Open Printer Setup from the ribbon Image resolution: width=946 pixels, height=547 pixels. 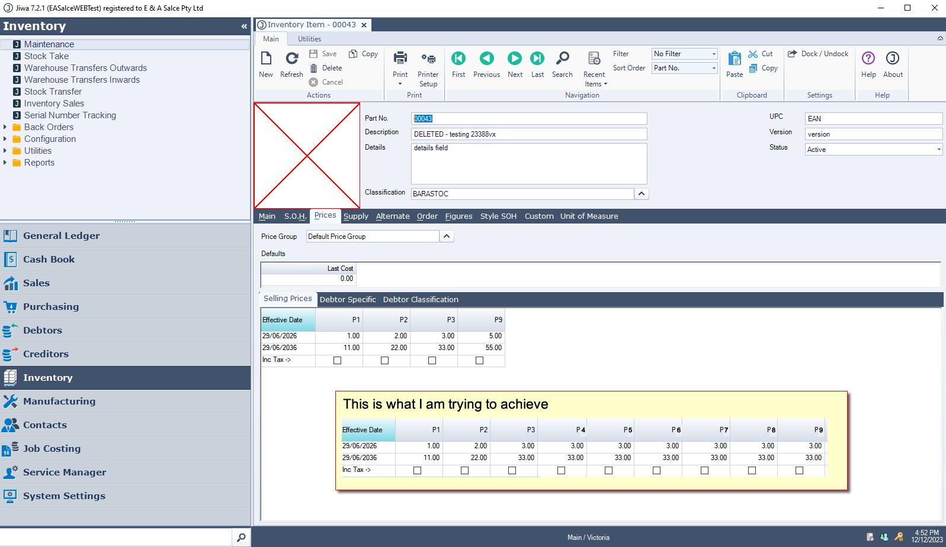(x=428, y=60)
